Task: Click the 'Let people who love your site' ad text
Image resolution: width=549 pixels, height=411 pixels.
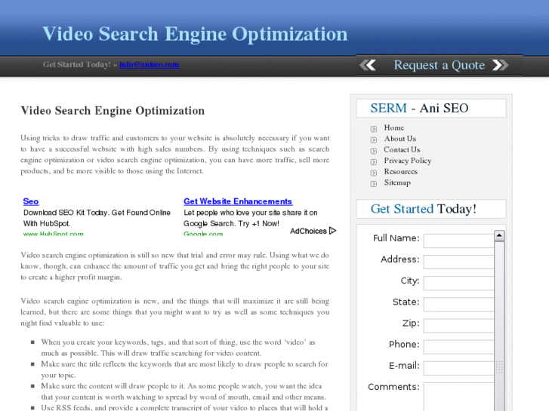Action: (x=251, y=218)
